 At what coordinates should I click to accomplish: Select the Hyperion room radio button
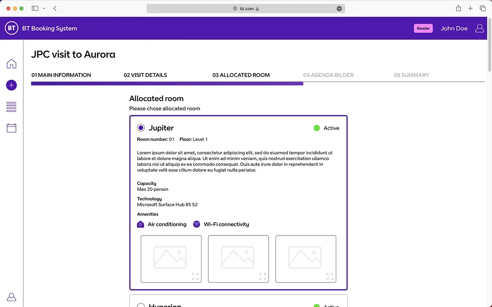141,305
